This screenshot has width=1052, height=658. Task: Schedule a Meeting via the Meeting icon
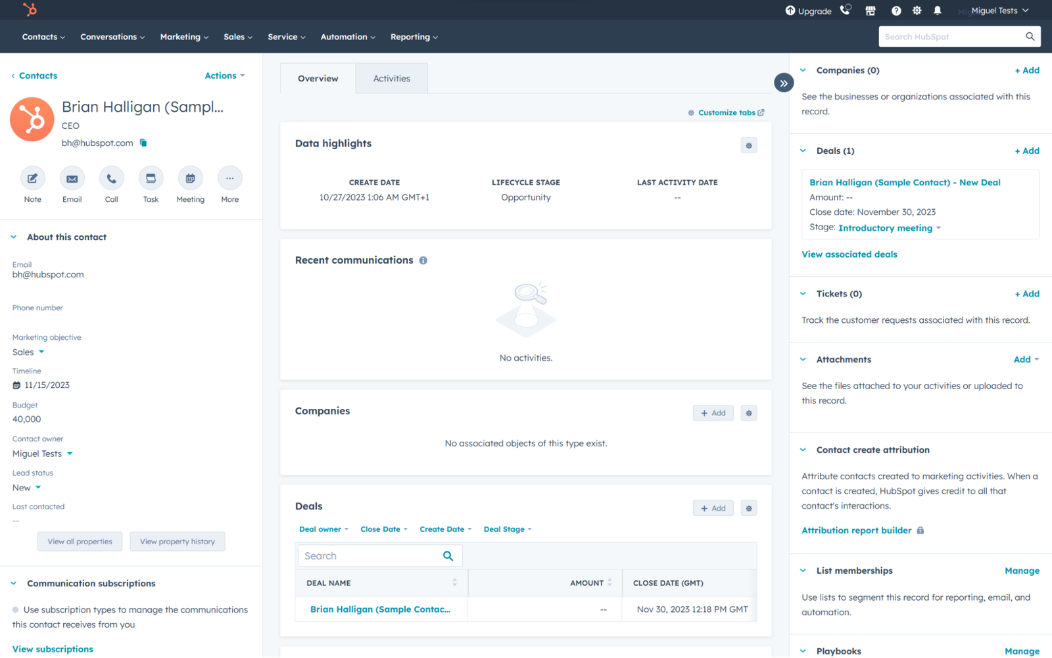click(190, 178)
